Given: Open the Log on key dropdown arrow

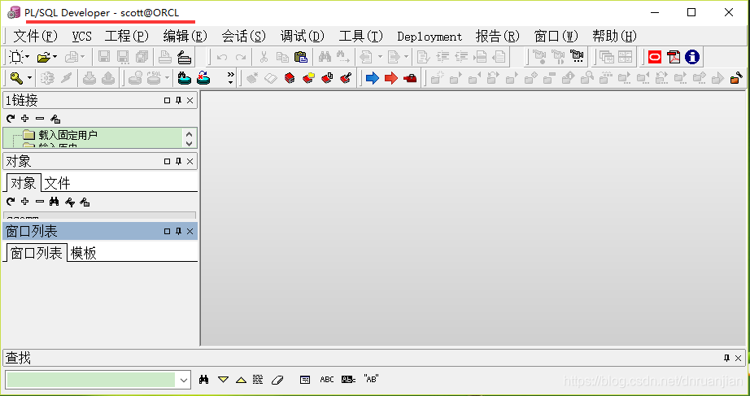Looking at the screenshot, I should [x=29, y=78].
